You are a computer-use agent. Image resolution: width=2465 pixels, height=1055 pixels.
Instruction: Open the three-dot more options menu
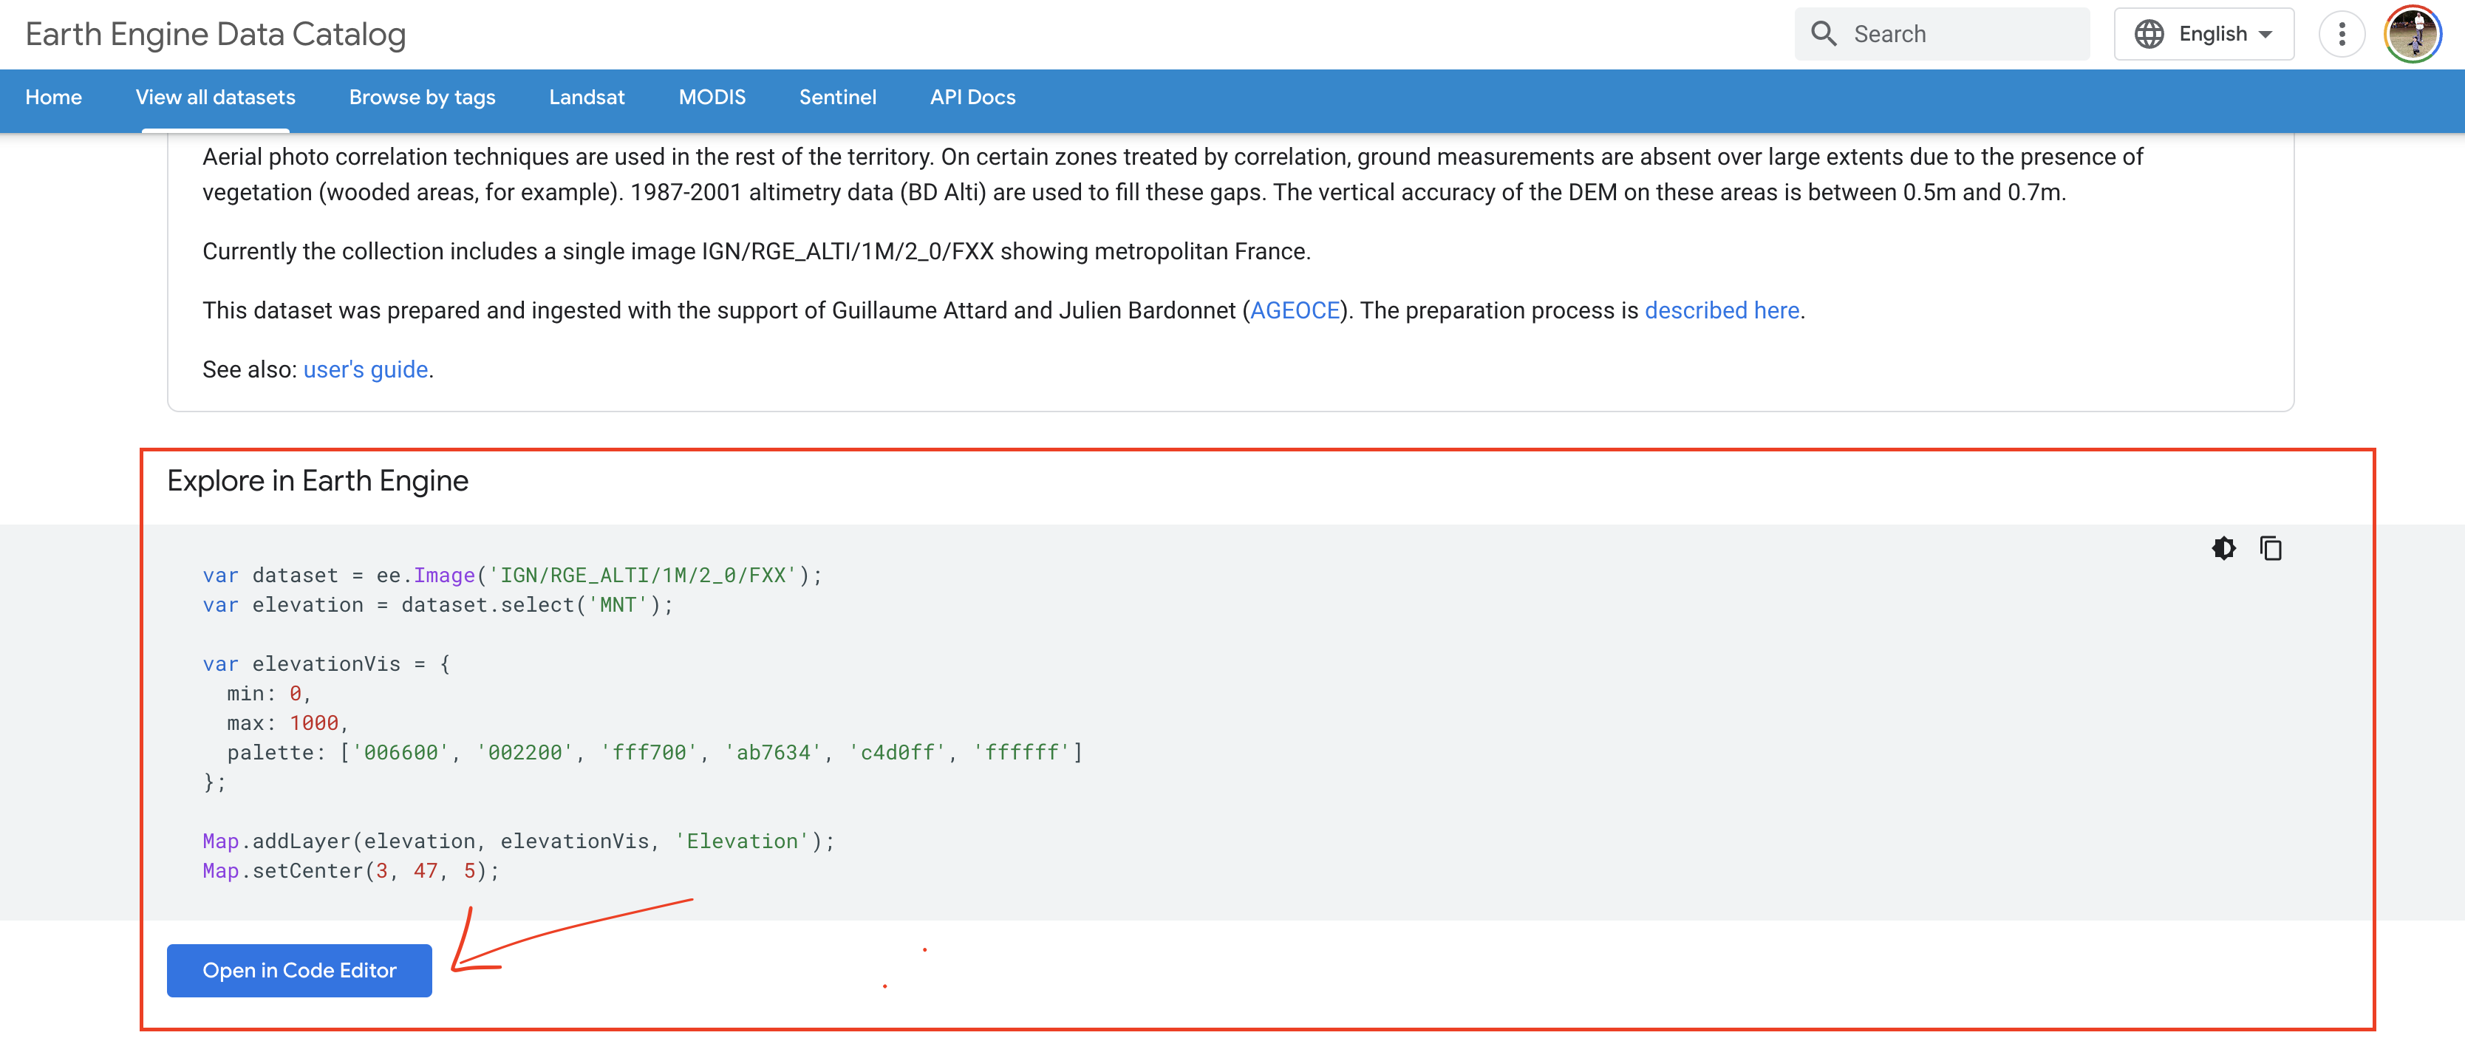click(2342, 35)
